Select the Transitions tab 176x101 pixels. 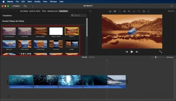click(x=63, y=11)
